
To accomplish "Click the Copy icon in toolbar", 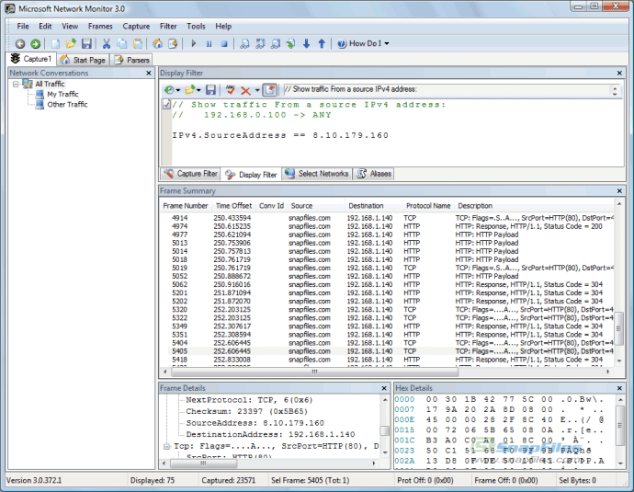I will click(122, 44).
